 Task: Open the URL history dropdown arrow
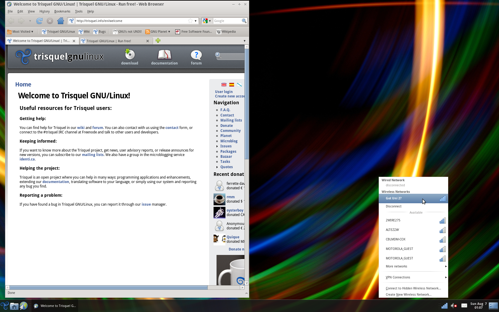pyautogui.click(x=196, y=21)
